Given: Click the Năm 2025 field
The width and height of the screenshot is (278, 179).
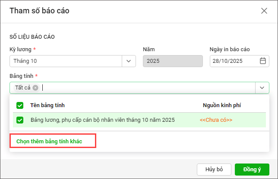Looking at the screenshot, I should coord(172,61).
